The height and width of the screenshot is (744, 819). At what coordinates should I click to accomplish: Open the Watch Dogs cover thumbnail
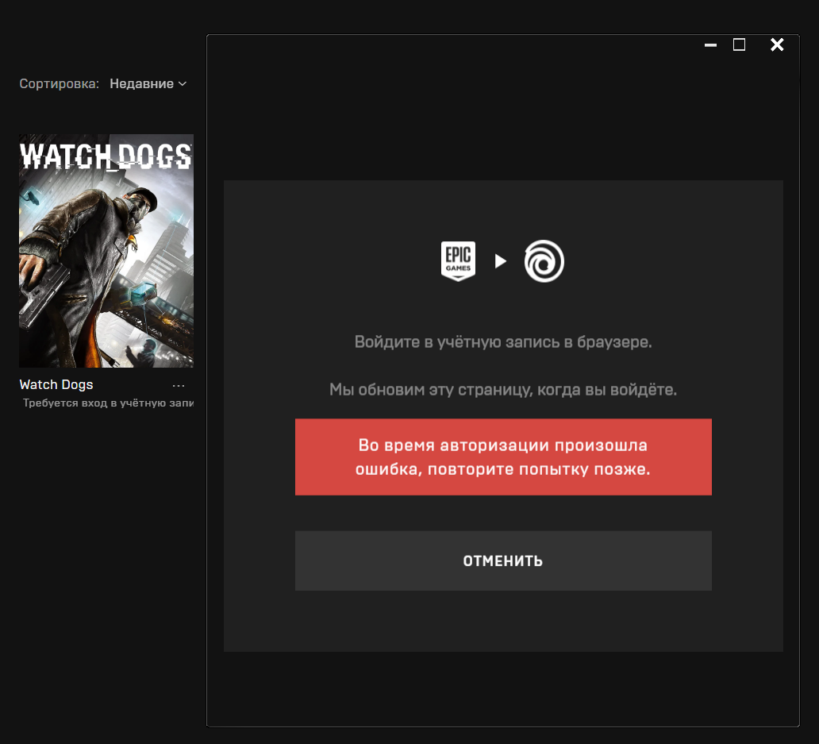106,251
